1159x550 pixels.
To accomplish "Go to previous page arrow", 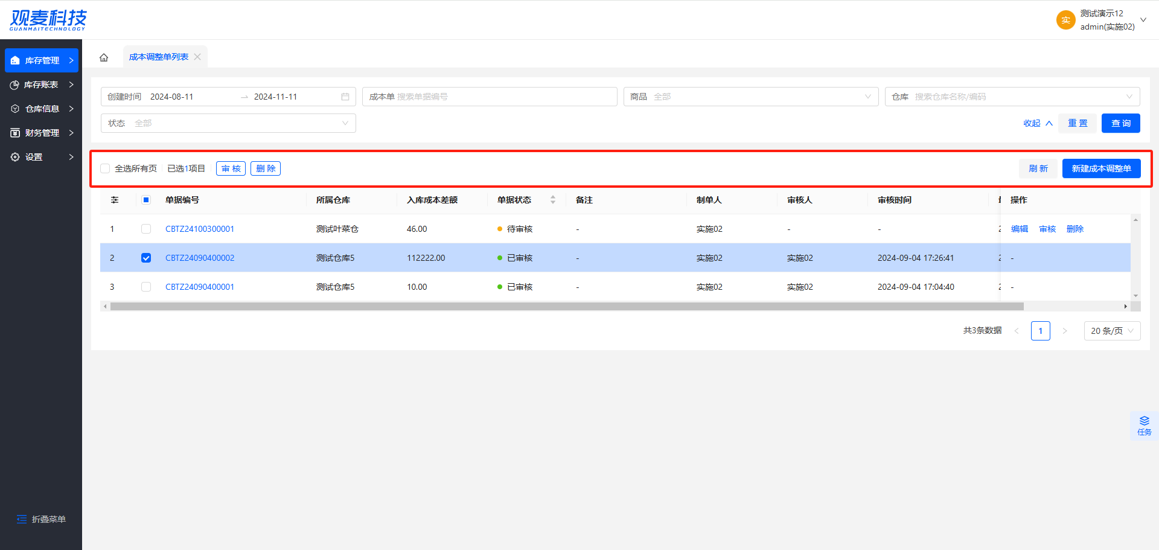I will 1017,331.
